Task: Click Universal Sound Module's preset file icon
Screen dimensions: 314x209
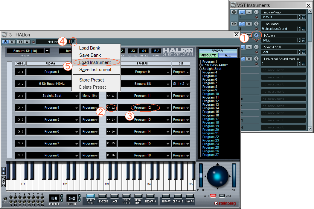Action: [304, 64]
